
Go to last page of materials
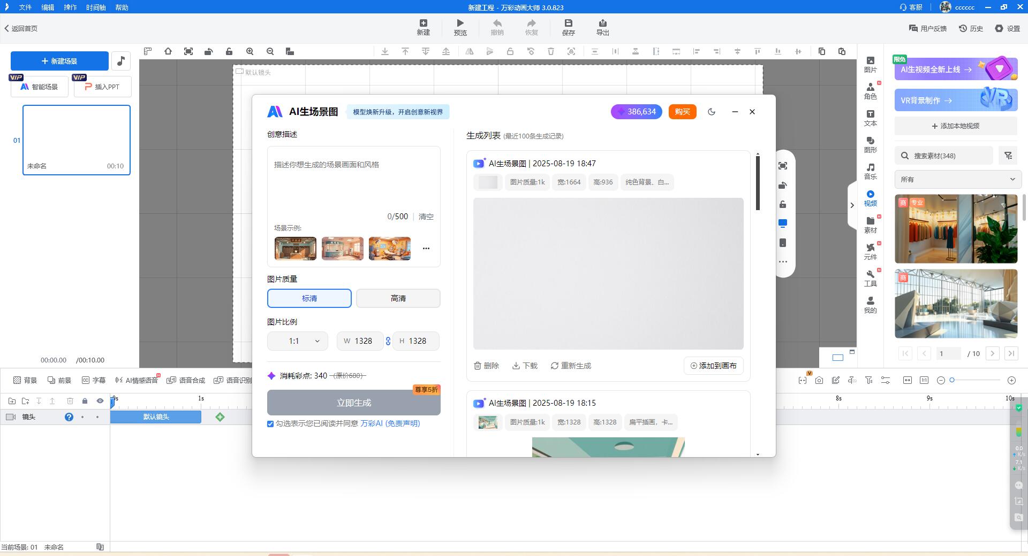coord(1011,353)
